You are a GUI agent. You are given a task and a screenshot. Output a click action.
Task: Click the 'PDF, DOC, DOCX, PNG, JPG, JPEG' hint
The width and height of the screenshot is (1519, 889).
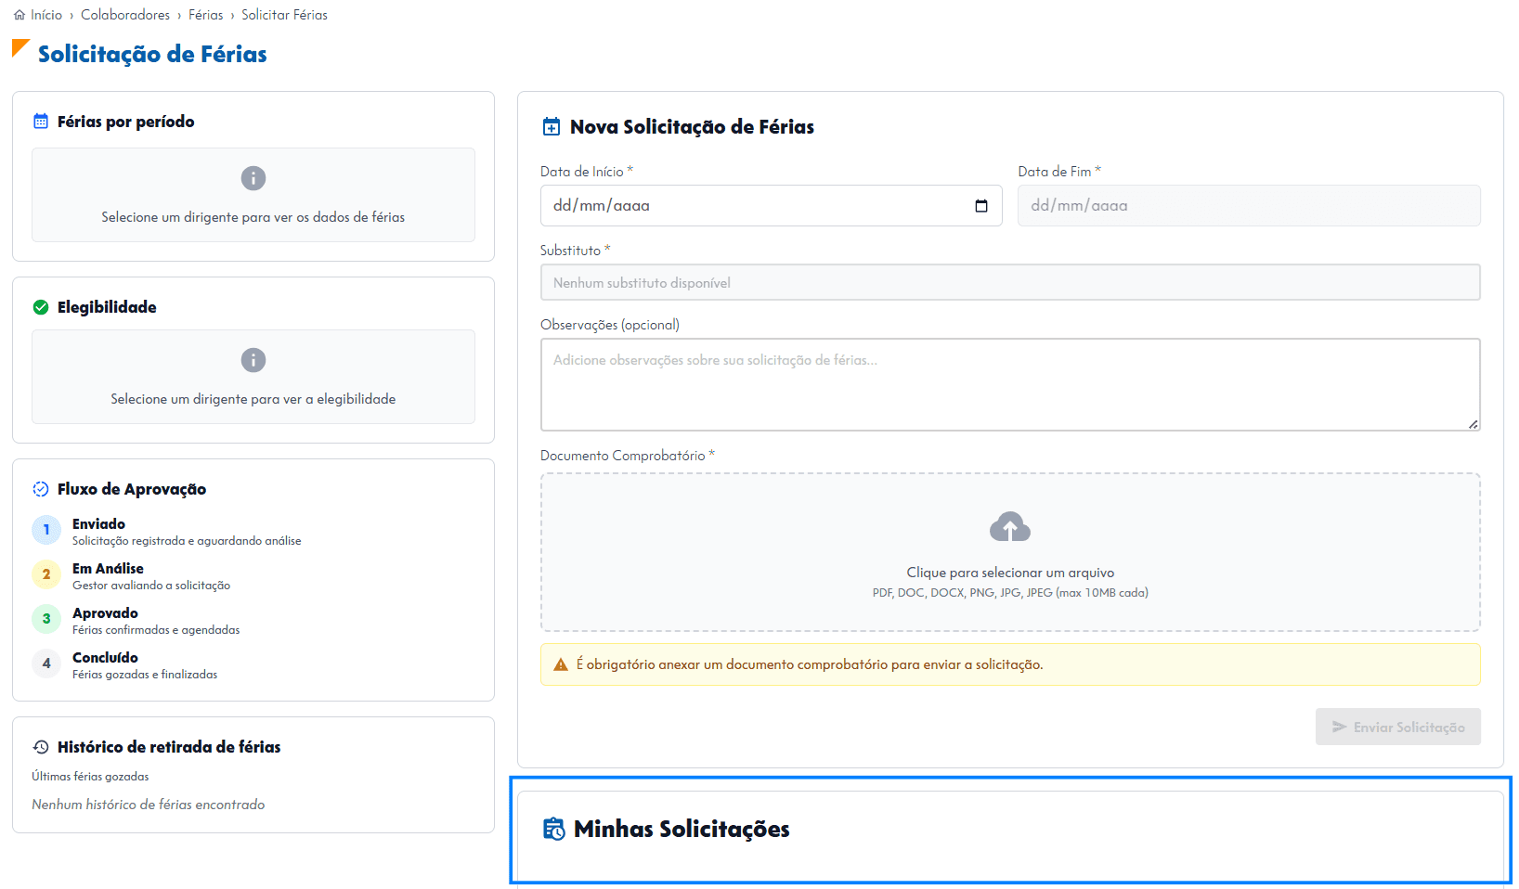point(1010,593)
